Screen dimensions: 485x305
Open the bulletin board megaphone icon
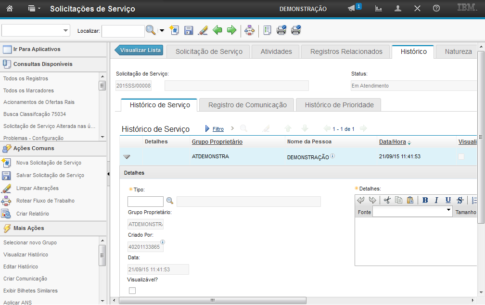click(x=352, y=9)
